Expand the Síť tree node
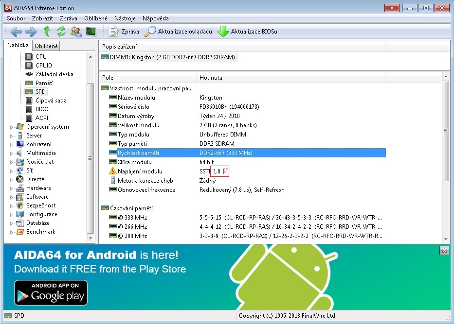Image resolution: width=454 pixels, height=324 pixels. tap(11, 171)
